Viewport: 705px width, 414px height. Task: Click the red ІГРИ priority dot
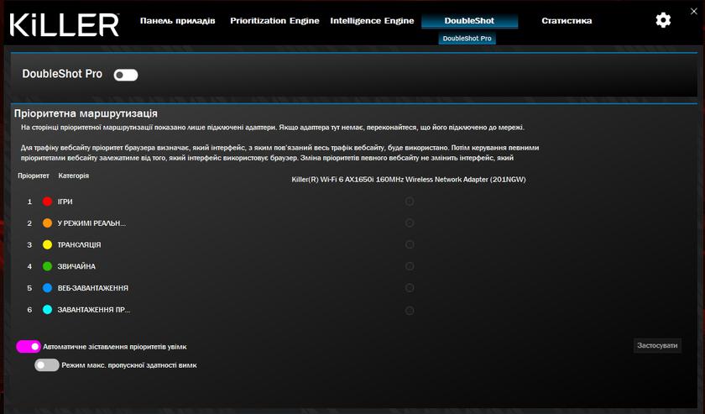[x=47, y=202]
